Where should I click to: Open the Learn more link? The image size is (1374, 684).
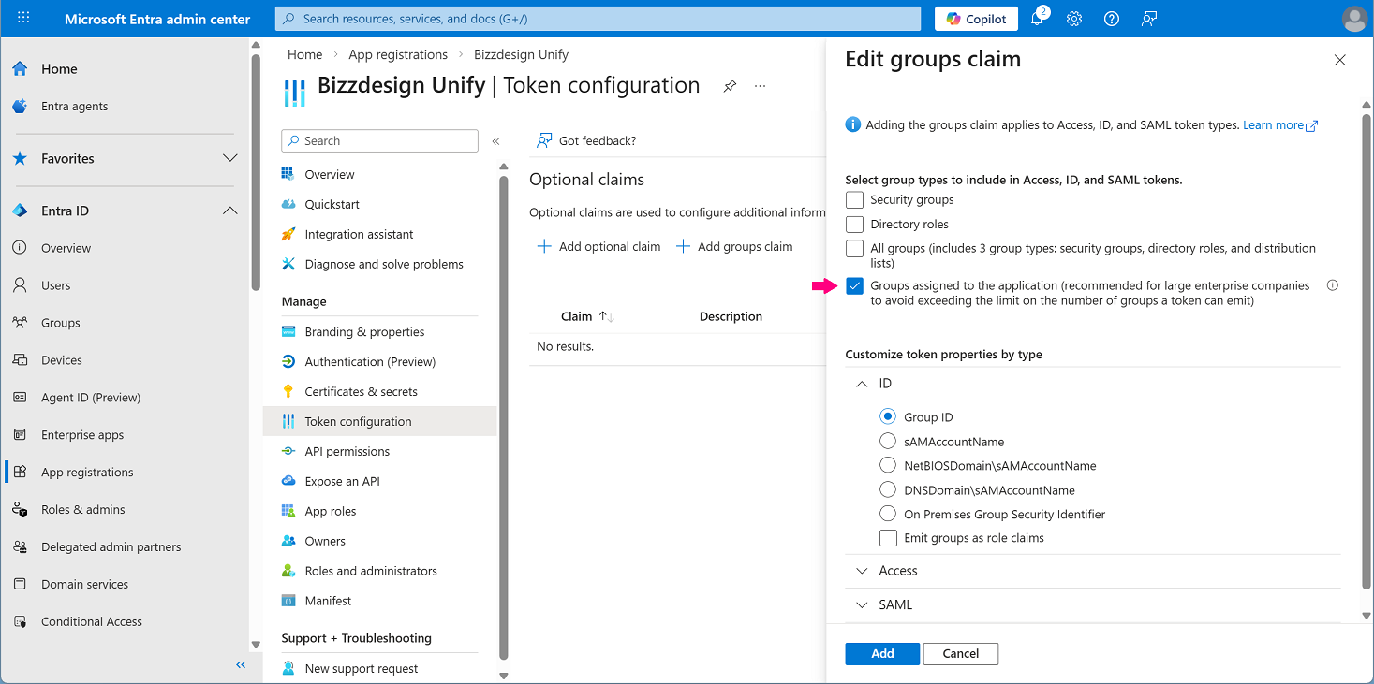point(1280,125)
